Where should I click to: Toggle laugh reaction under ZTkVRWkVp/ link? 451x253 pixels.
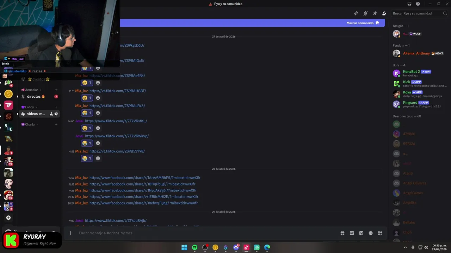(87, 143)
